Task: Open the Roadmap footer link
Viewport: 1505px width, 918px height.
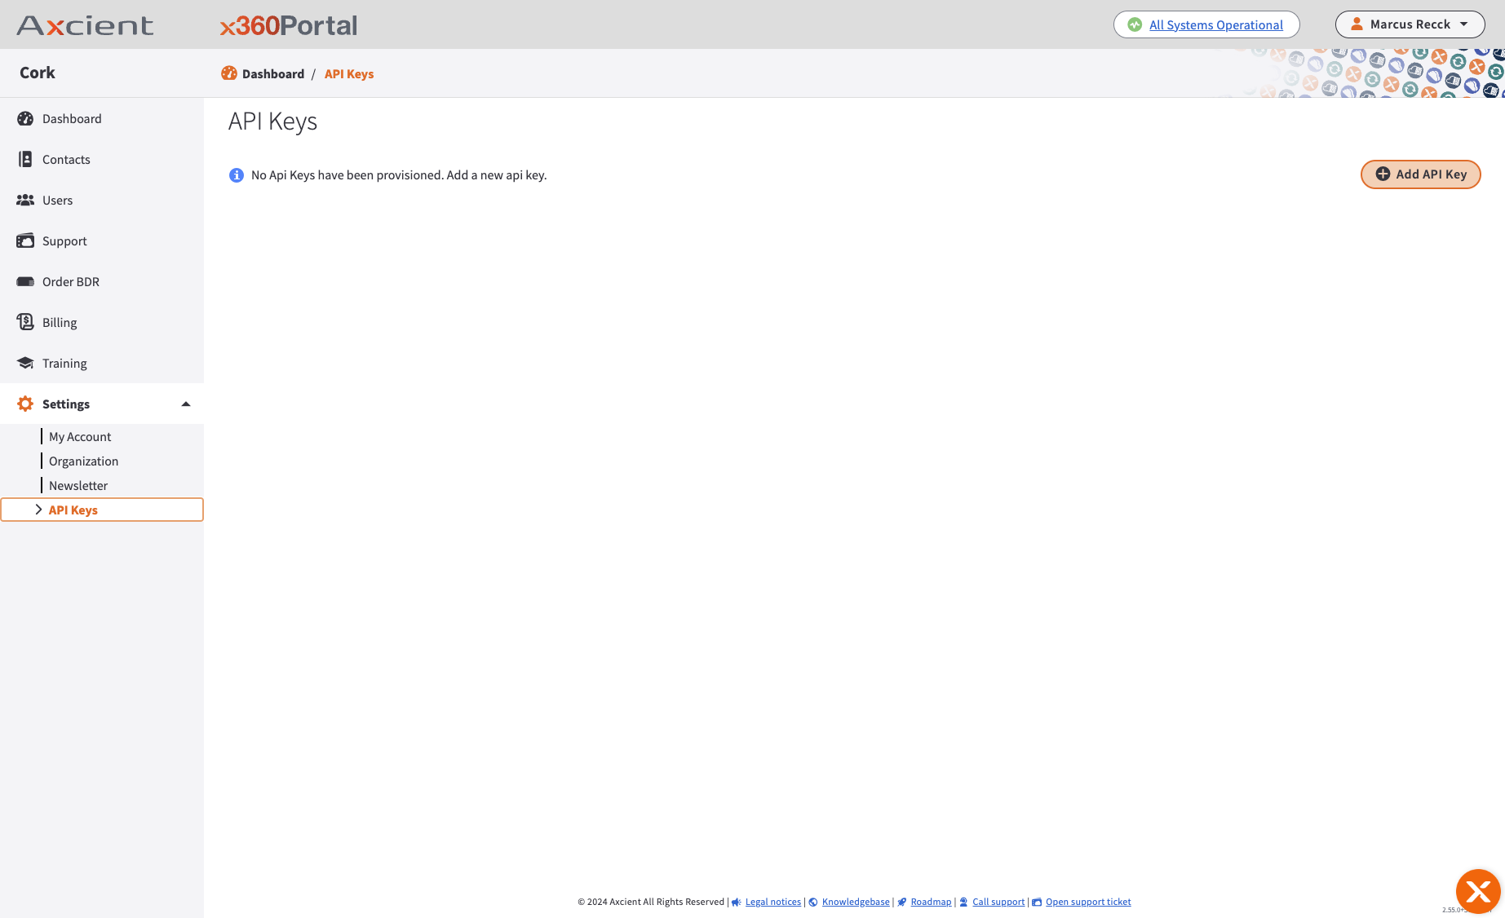Action: (x=931, y=902)
